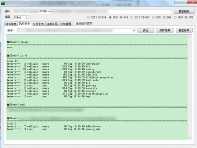Show the 文件管理 tab
Screen dimensions: 197x148
click(x=66, y=24)
